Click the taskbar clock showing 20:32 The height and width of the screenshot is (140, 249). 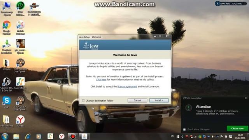coord(240,136)
